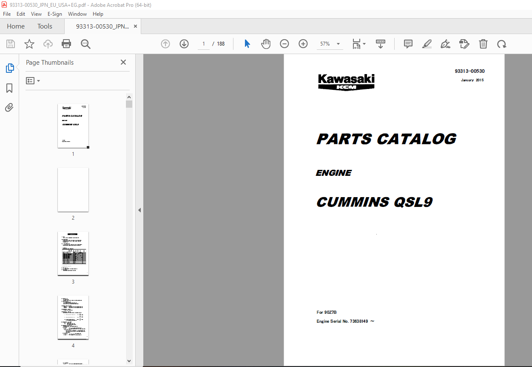This screenshot has width=532, height=367.
Task: Upload file to cloud icon
Action: coord(48,44)
